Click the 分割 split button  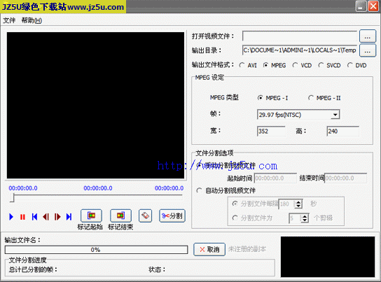point(172,216)
